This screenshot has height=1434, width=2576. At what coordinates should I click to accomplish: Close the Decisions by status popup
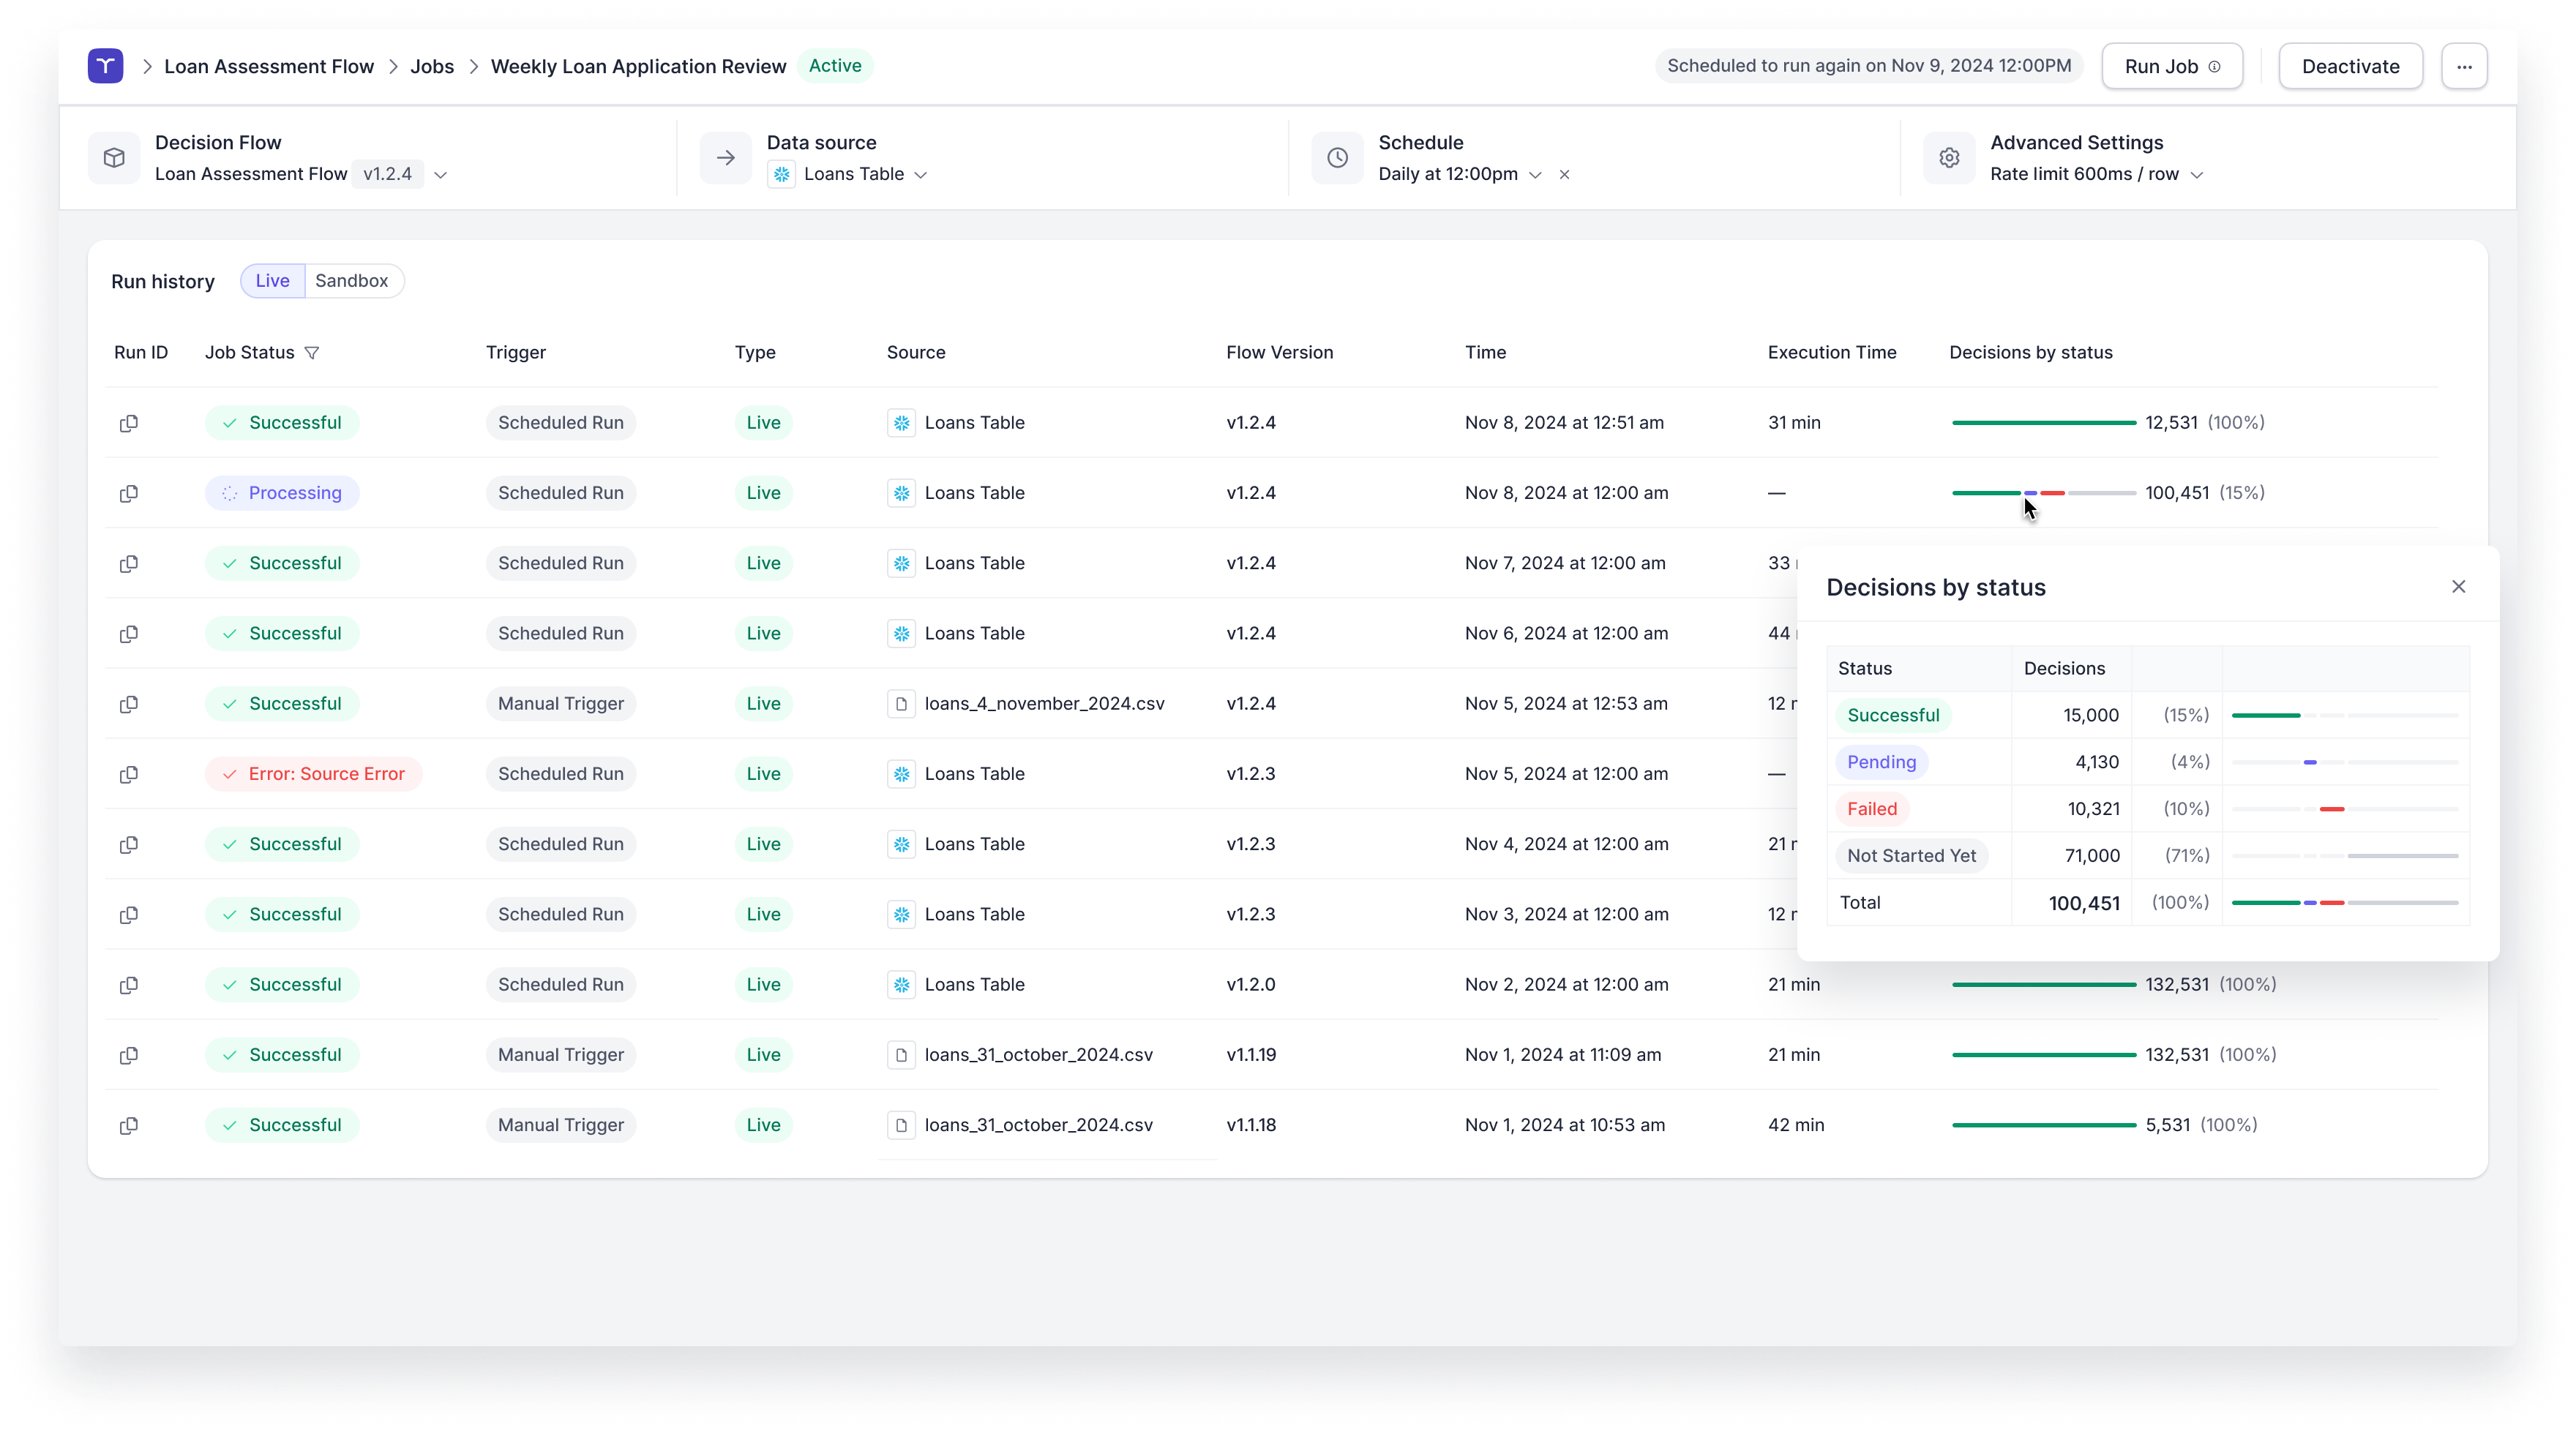coord(2458,587)
